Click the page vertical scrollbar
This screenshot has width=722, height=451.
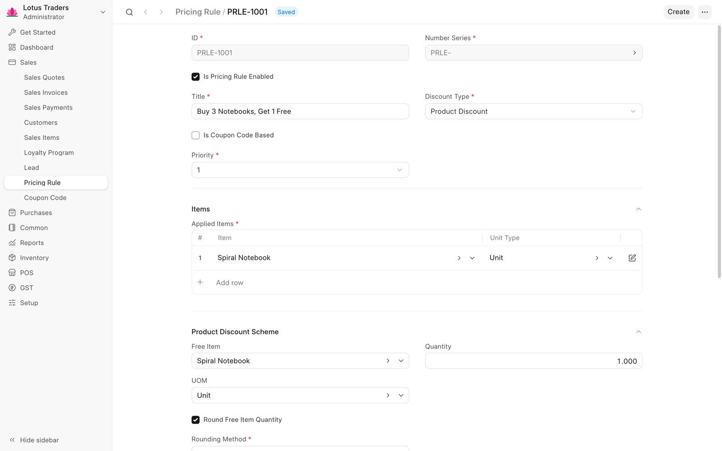(719, 152)
